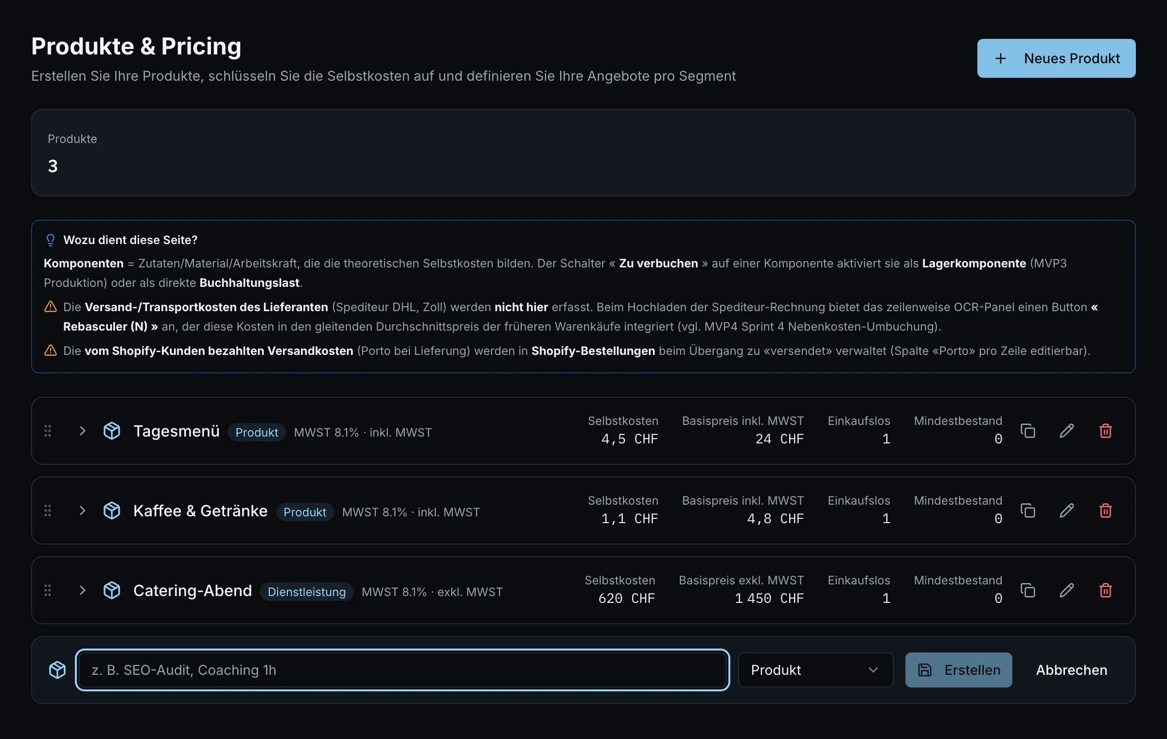Click the MWST 8.1% · exkl. MWST label
1167x739 pixels.
coord(432,592)
